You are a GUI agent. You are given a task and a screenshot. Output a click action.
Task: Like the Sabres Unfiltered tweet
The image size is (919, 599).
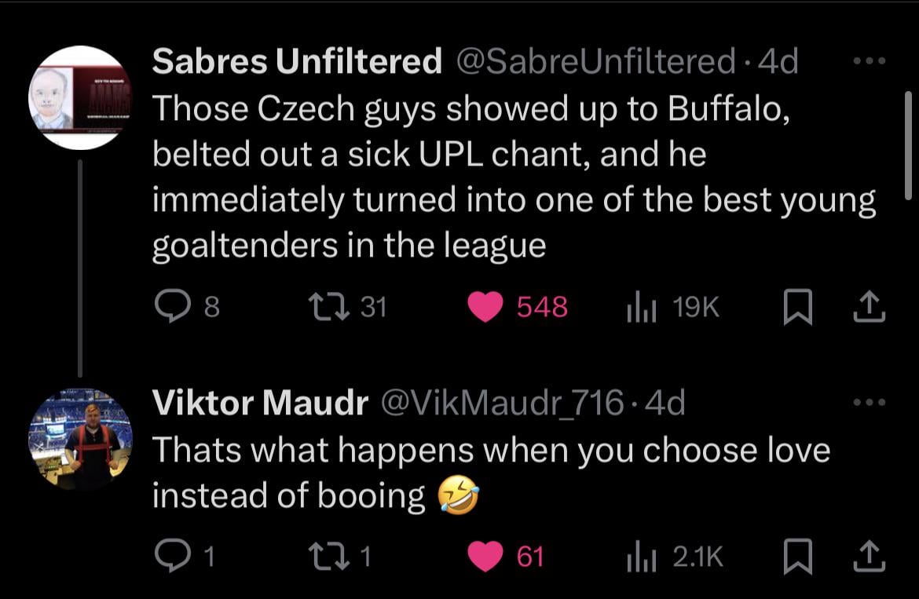pos(485,307)
